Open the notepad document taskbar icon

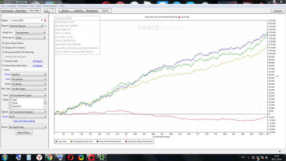pyautogui.click(x=29, y=157)
